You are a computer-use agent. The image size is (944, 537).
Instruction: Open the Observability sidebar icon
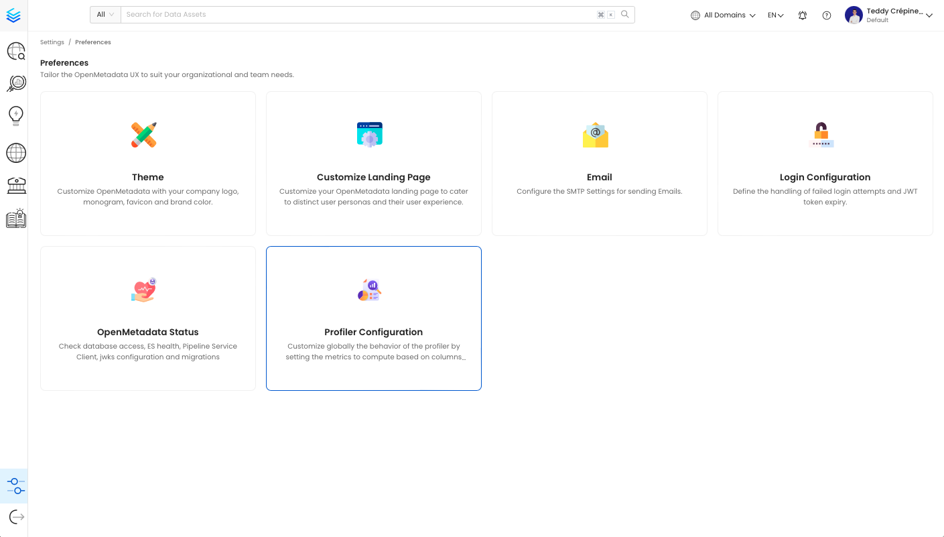coord(15,83)
